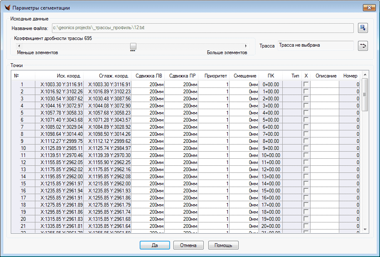
Task: Click the route fragmentation slider thumb
Action: click(x=133, y=46)
